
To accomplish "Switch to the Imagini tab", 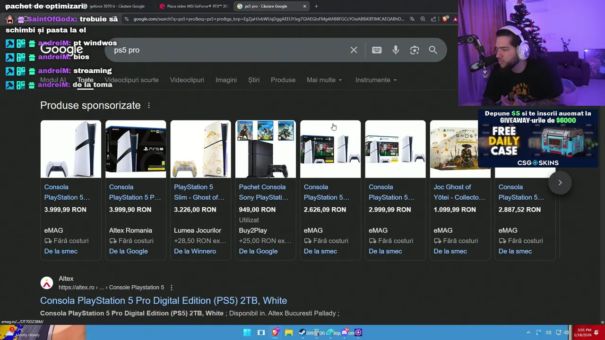I will pos(226,80).
